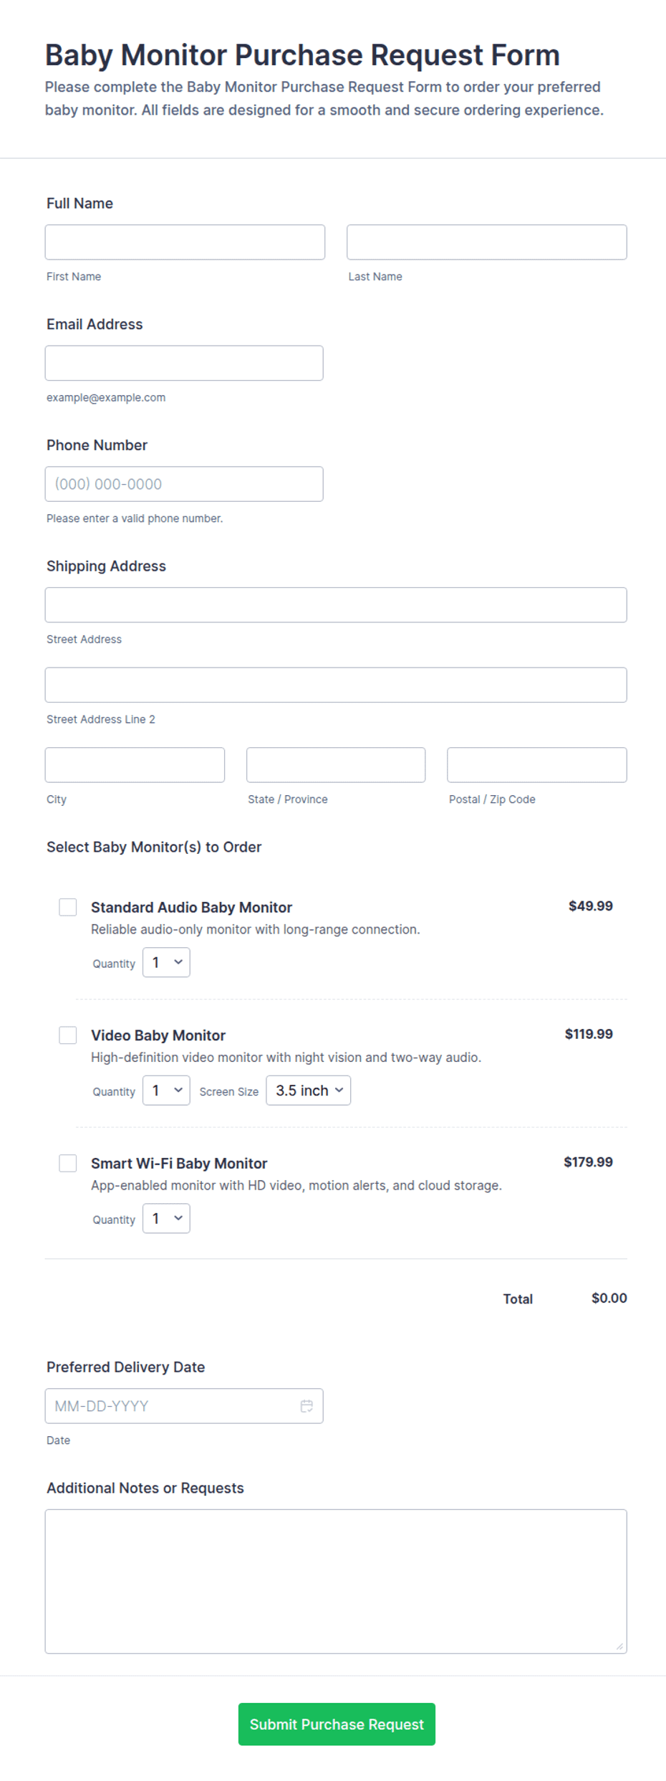Tick the Video Baby Monitor checkbox
Screen dimensions: 666x1781
click(x=68, y=1035)
